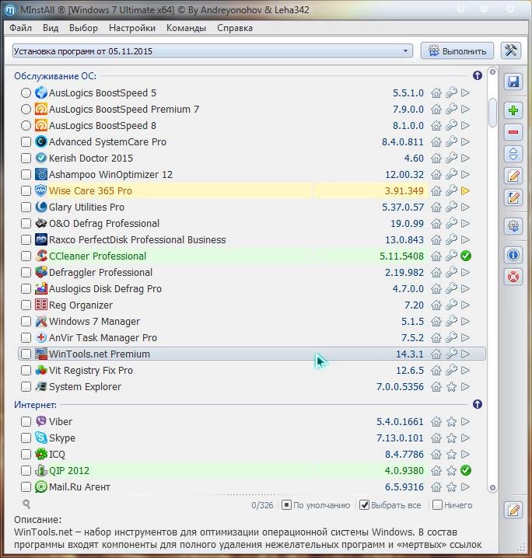Click the red lifebuoy help icon
Viewport: 532px width, 558px height.
513,277
